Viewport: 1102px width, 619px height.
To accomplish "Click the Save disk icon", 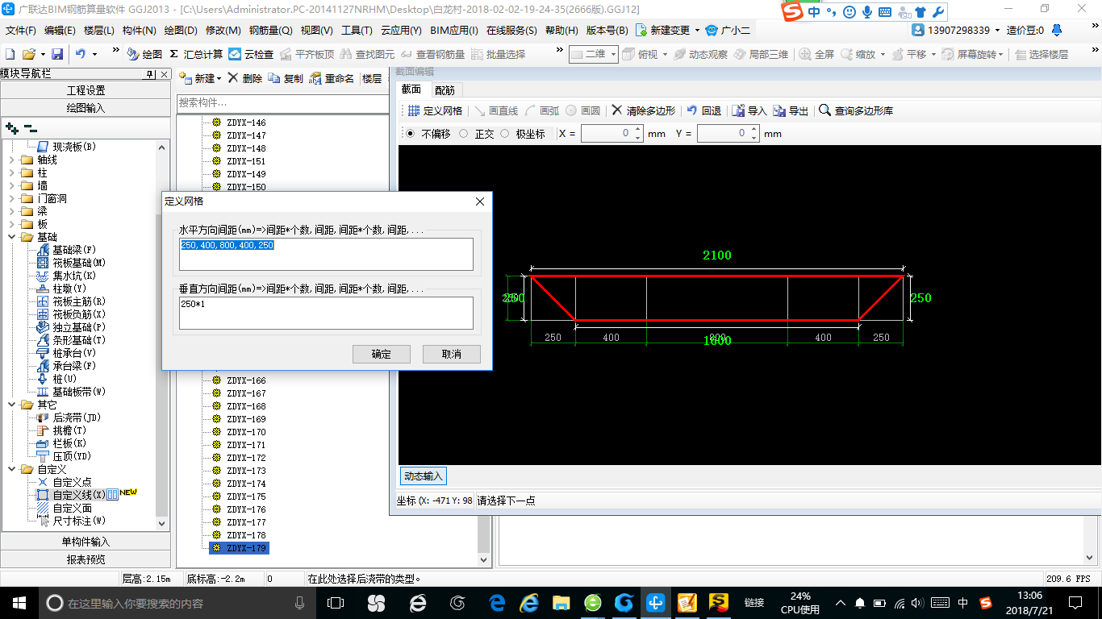I will click(x=57, y=54).
